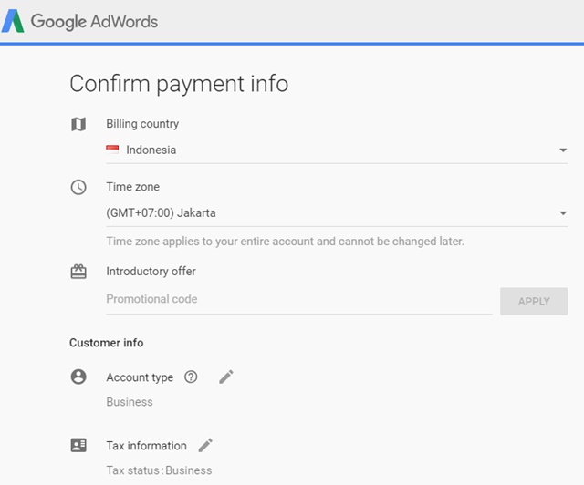Expand the Billing country dropdown arrow

[x=563, y=150]
